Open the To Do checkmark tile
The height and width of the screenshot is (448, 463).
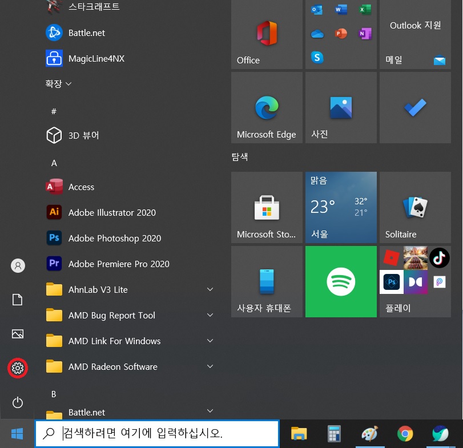415,108
